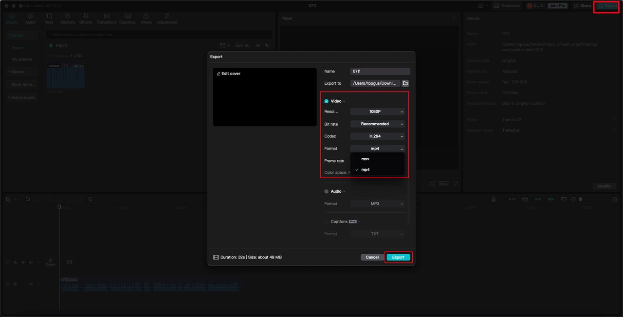Click the timeline zoom out icon
This screenshot has height=317, width=623.
tap(573, 199)
